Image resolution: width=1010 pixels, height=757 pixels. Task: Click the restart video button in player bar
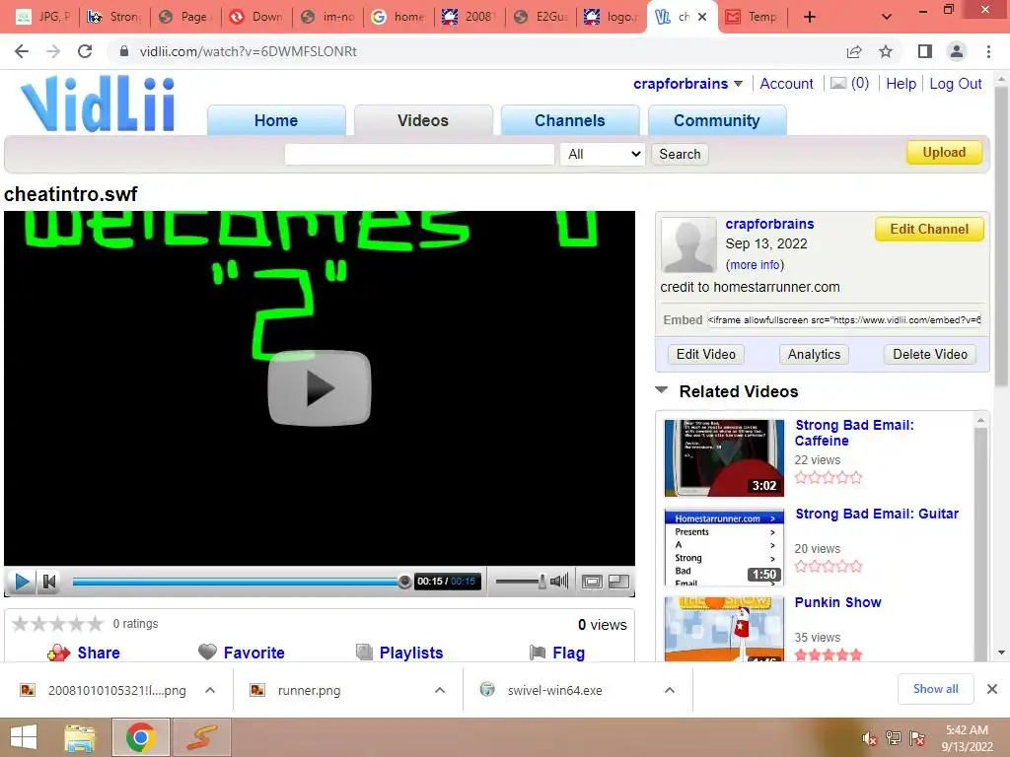pos(49,582)
